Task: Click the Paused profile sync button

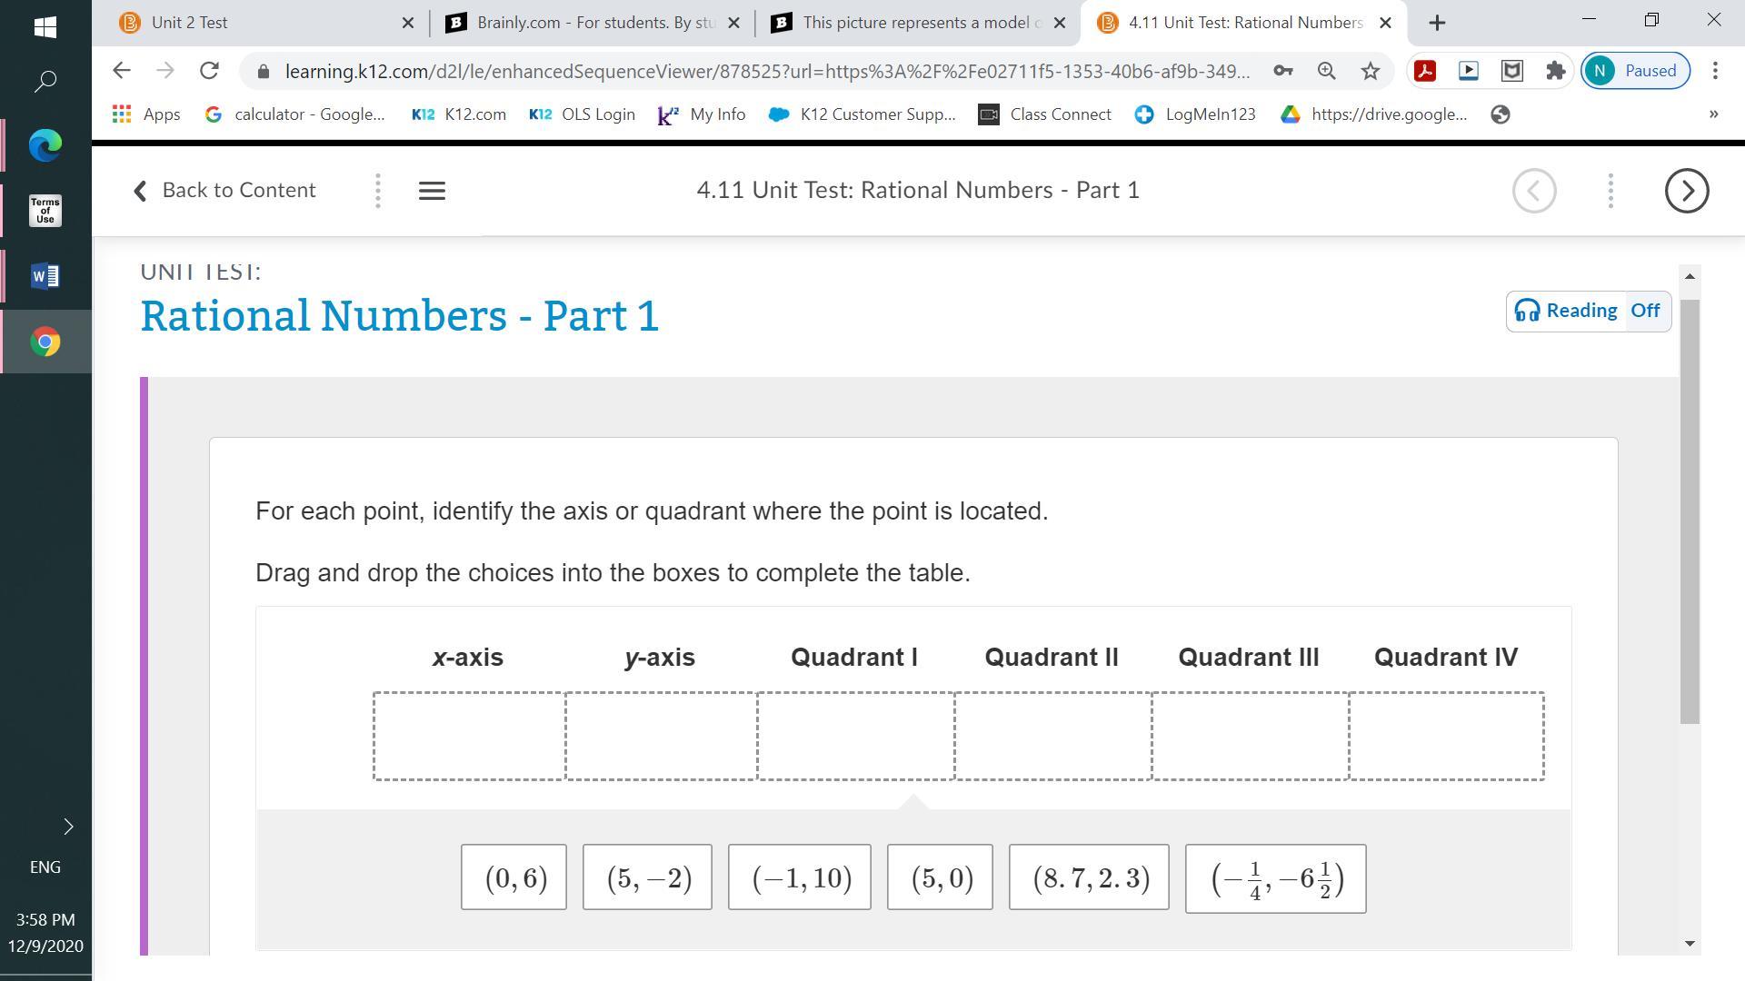Action: (1635, 71)
